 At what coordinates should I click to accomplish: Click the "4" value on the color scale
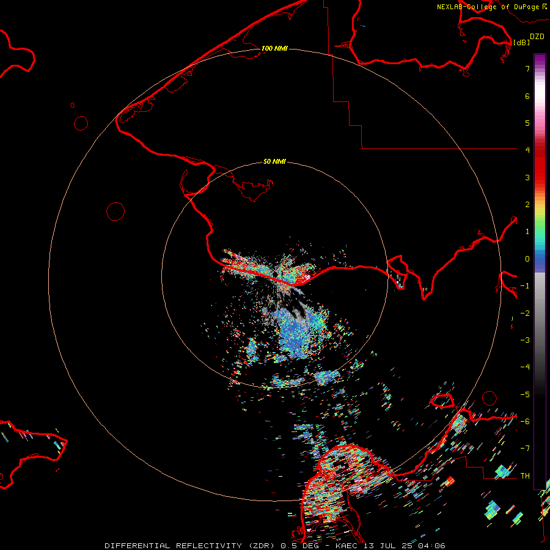click(527, 150)
